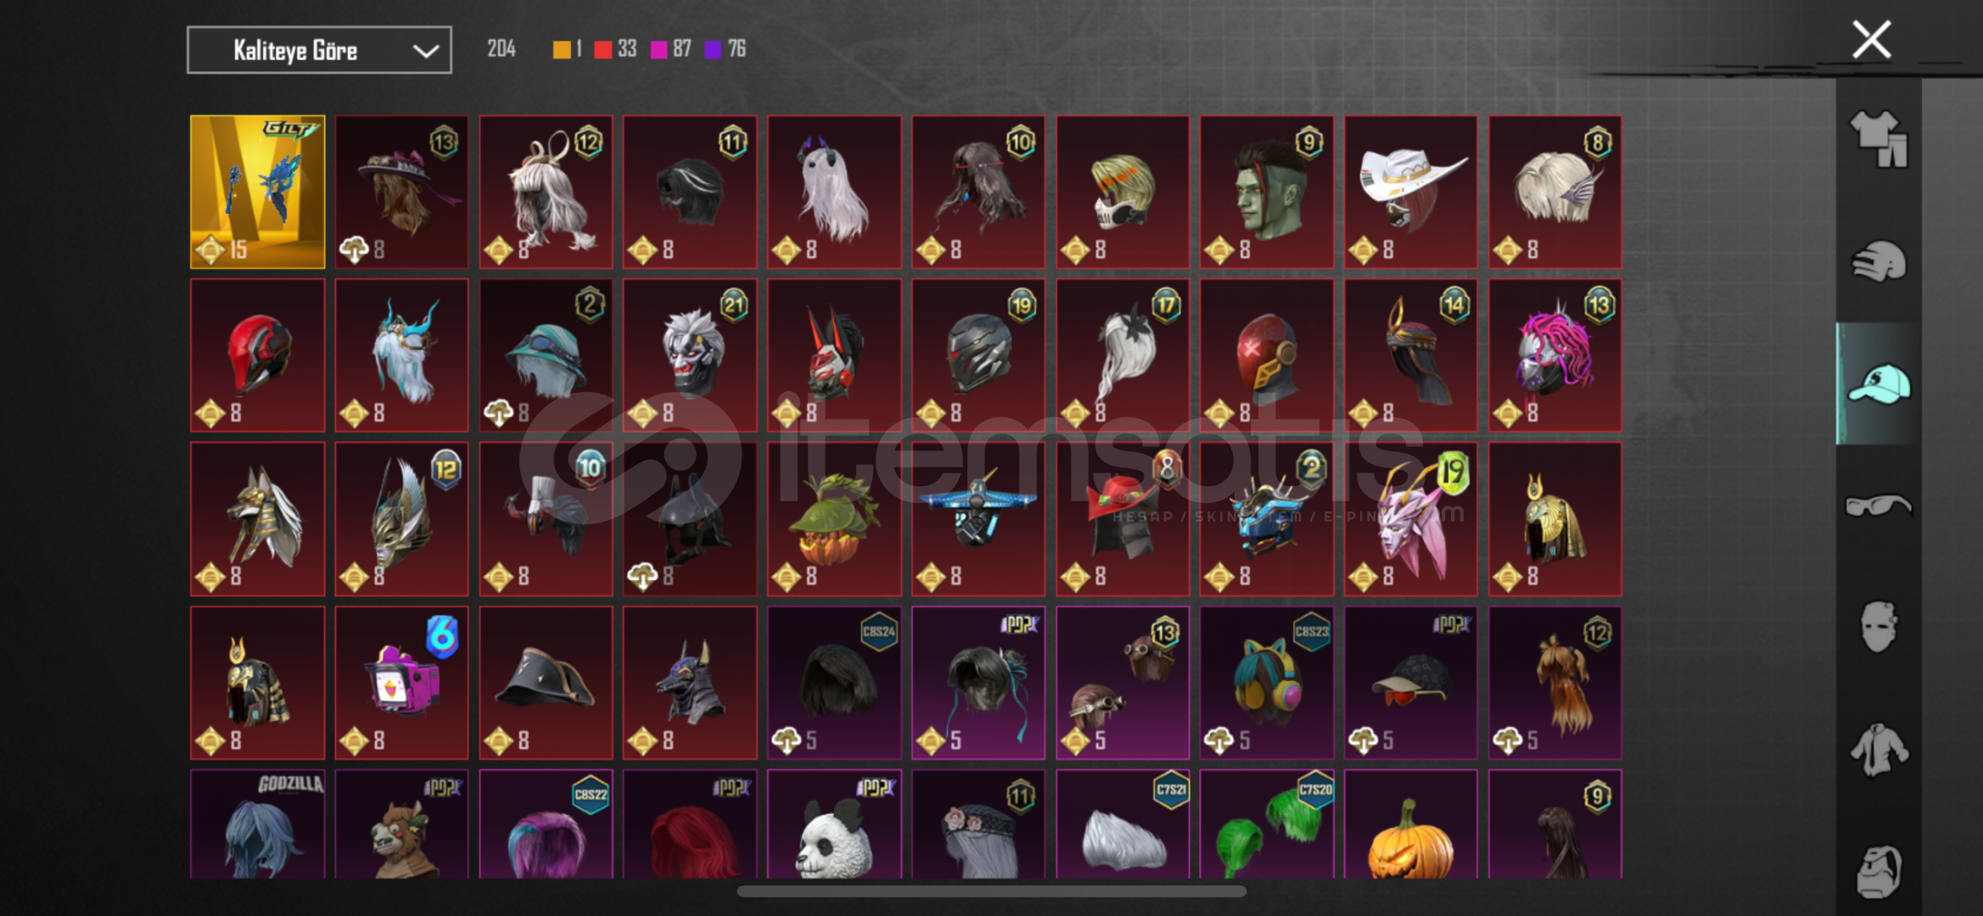
Task: Select the jacket category in sidebar
Action: (1879, 749)
